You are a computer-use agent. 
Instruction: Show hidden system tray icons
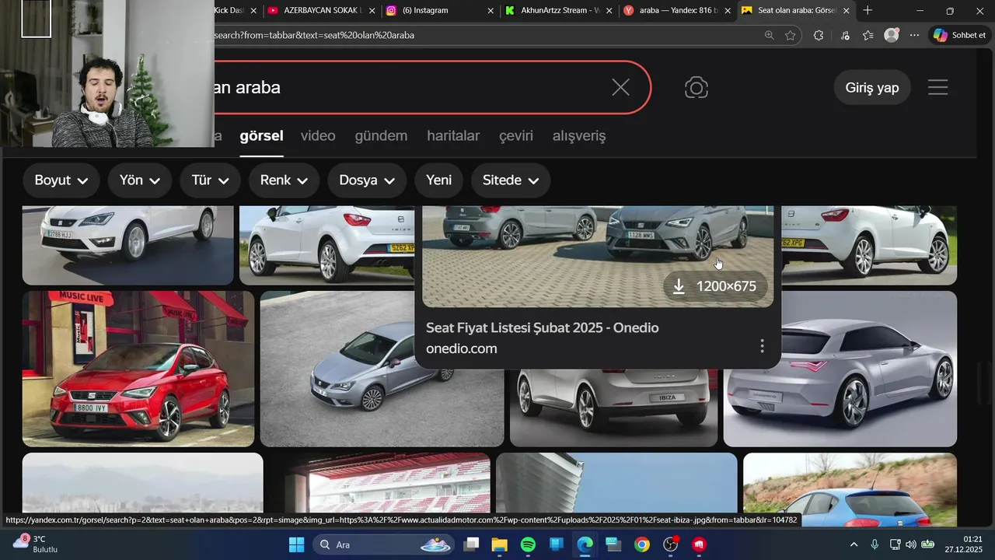(854, 544)
